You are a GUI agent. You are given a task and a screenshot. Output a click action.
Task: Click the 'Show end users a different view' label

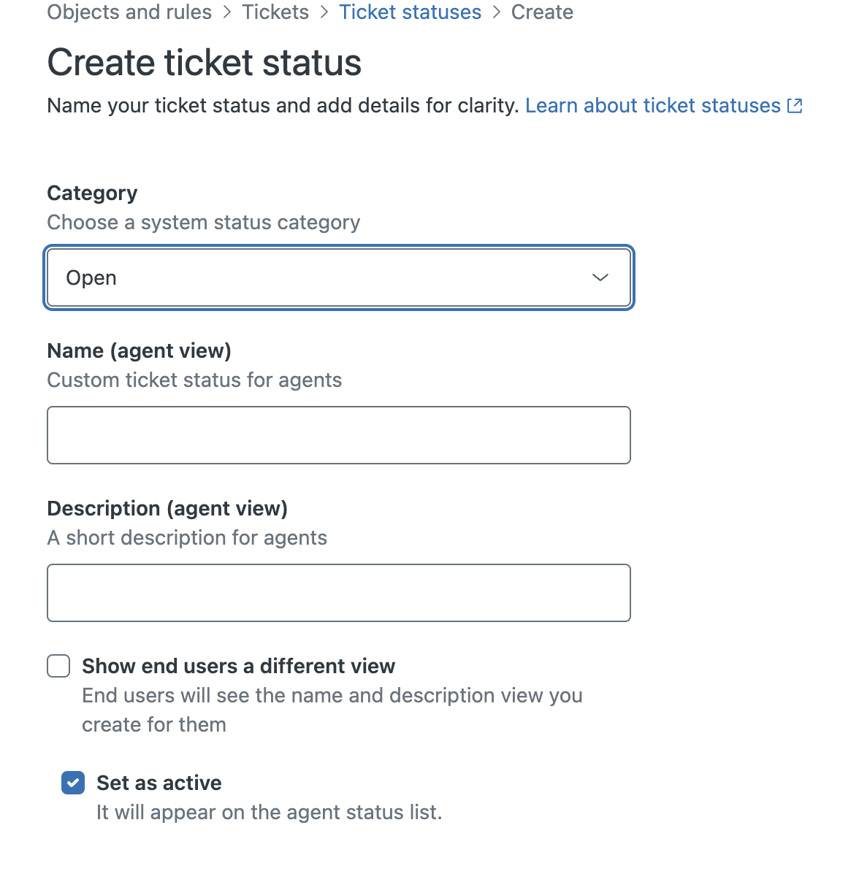[238, 666]
